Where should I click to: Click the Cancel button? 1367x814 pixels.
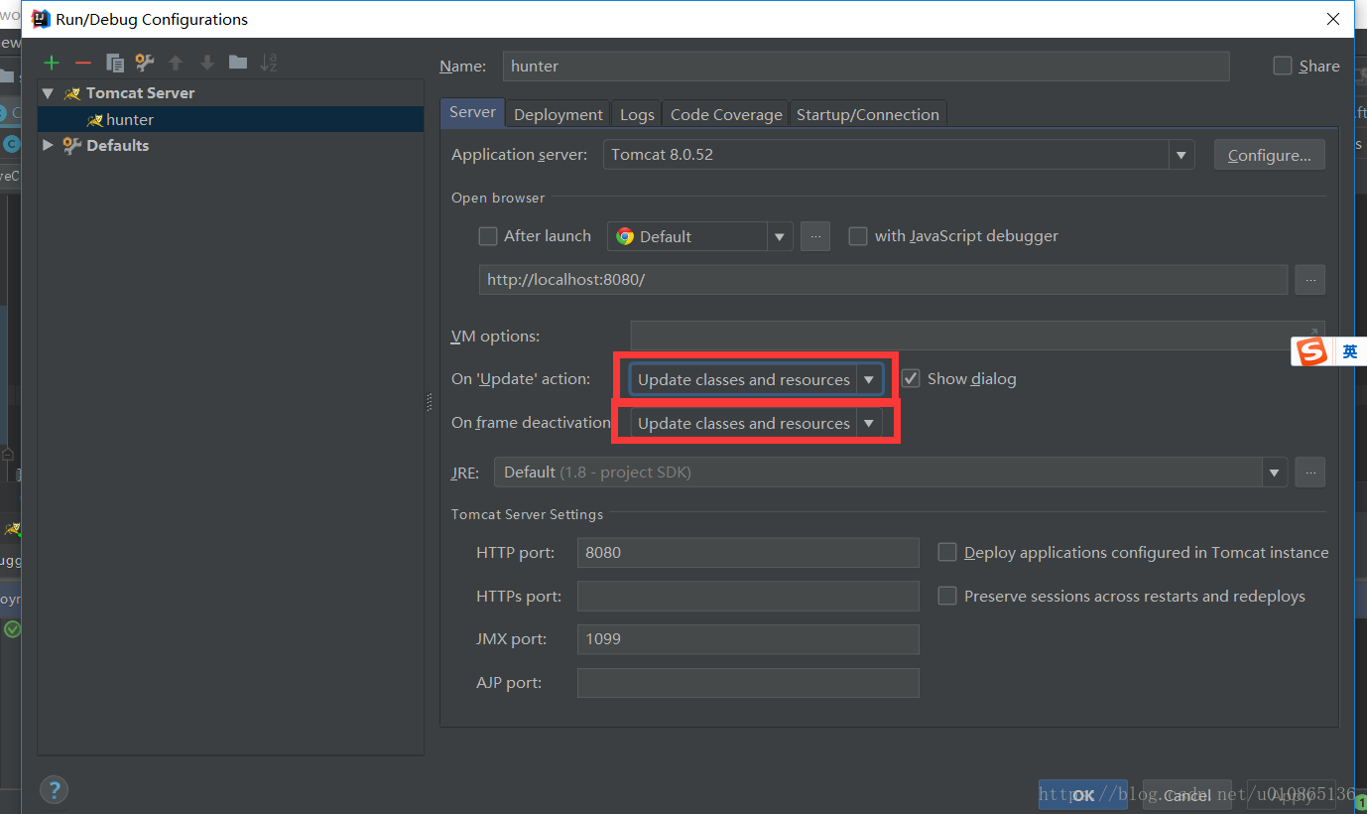[x=1187, y=795]
